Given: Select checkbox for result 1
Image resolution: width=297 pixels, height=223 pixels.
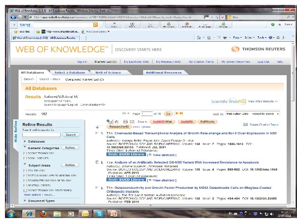Looking at the screenshot, I should (97, 133).
